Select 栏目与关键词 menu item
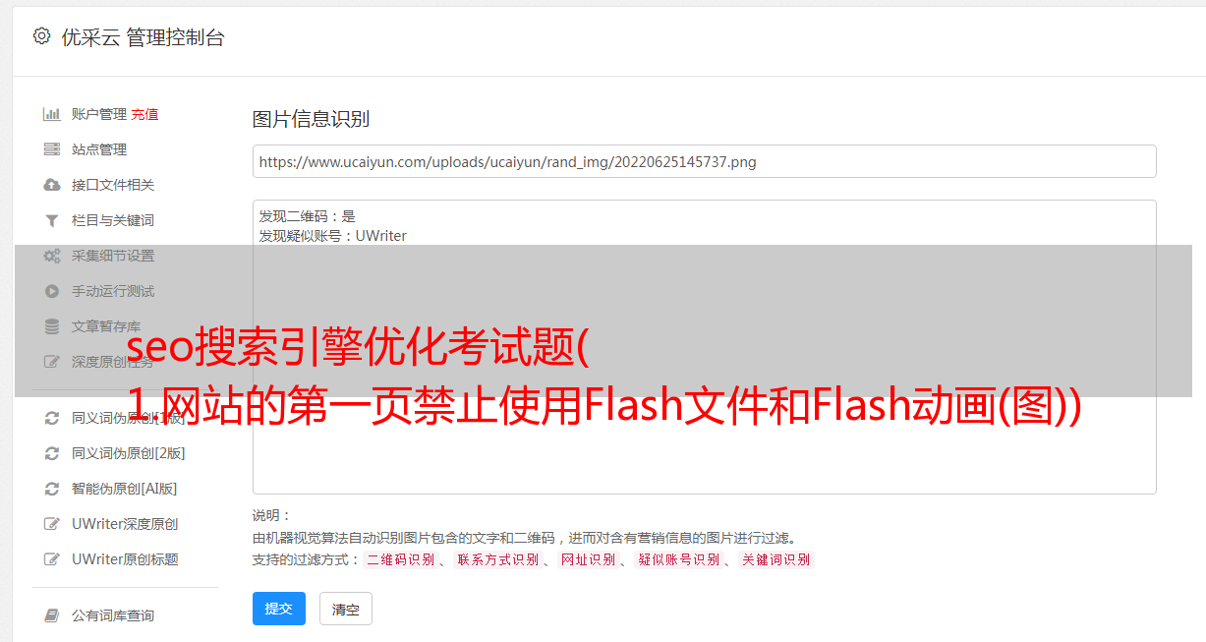The height and width of the screenshot is (642, 1206). 113,220
